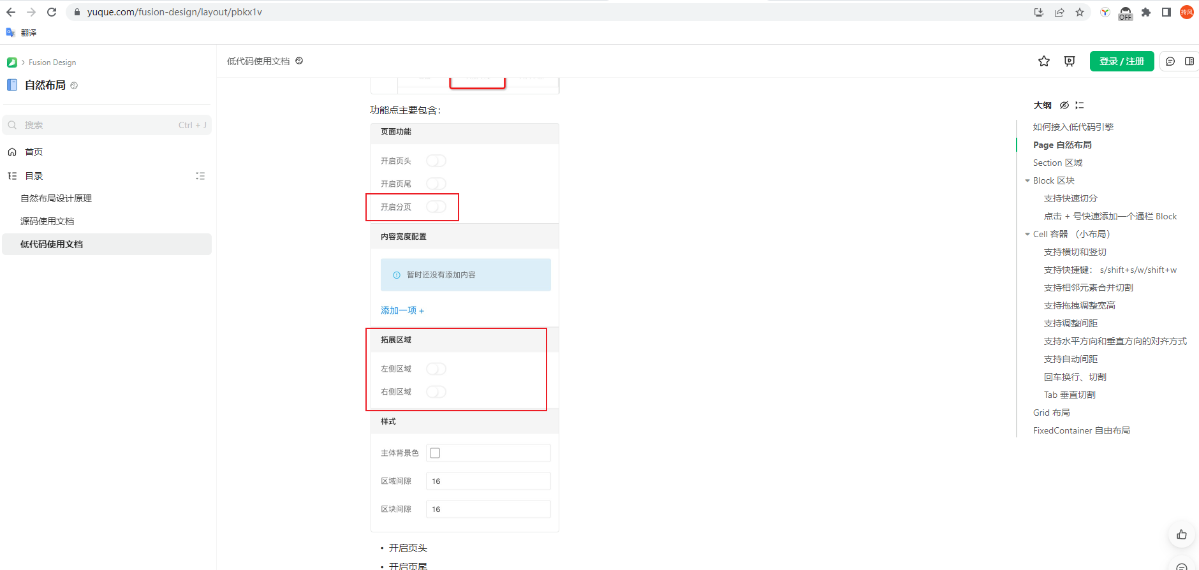This screenshot has height=570, width=1199.
Task: Click the 登录 / 注册 button
Action: pos(1122,61)
